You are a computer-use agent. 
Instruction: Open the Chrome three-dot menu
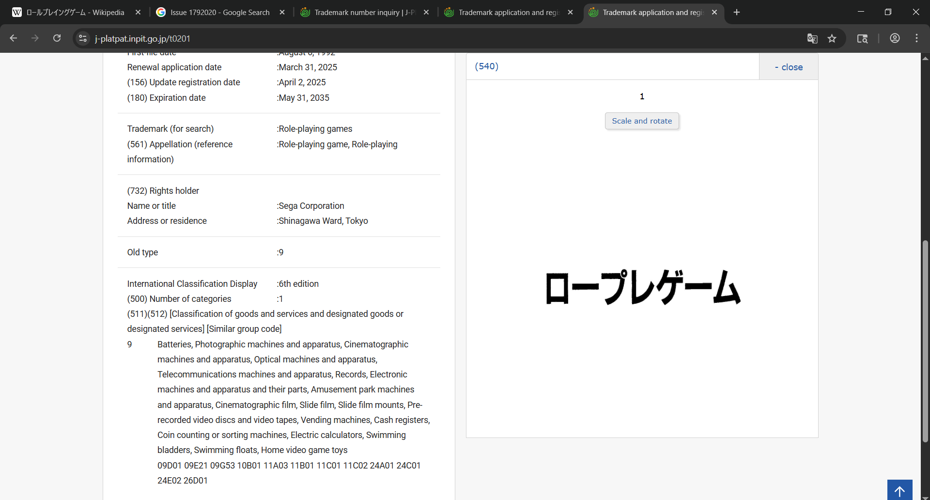(x=916, y=38)
